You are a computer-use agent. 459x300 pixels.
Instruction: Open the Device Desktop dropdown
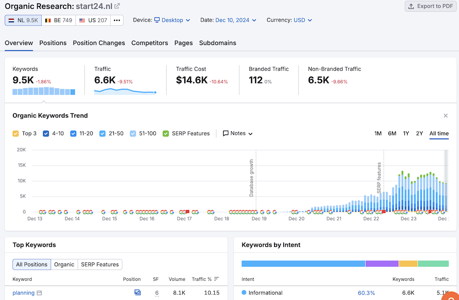tap(168, 20)
